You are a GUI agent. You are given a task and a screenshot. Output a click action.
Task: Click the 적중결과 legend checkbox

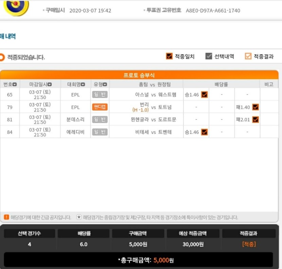[248, 56]
